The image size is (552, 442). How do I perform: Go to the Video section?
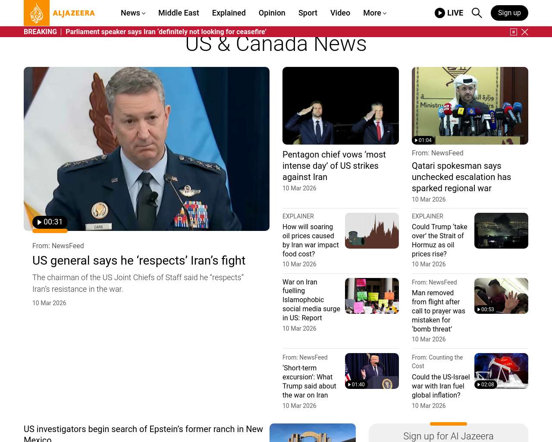[x=340, y=13]
